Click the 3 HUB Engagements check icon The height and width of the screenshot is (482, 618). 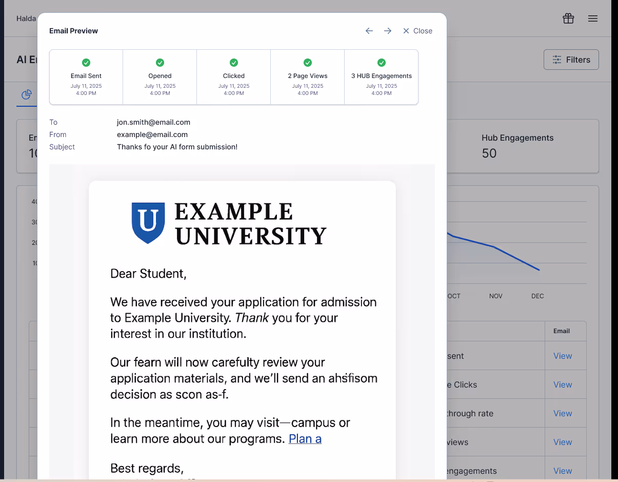click(x=382, y=63)
